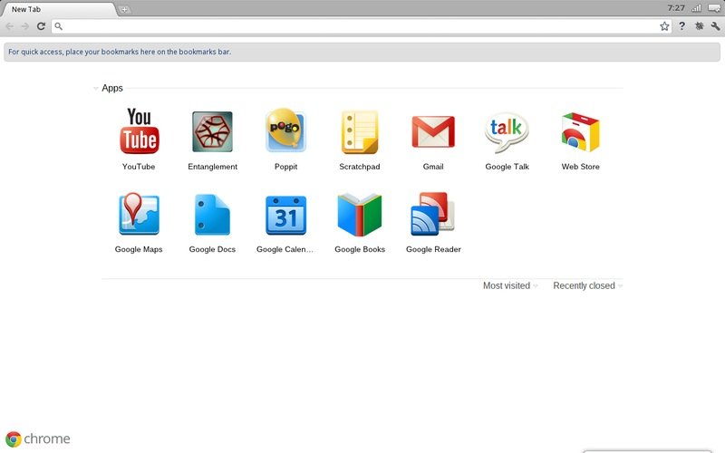This screenshot has height=453, width=725.
Task: Click the truncated Google Calen… label
Action: coord(285,249)
